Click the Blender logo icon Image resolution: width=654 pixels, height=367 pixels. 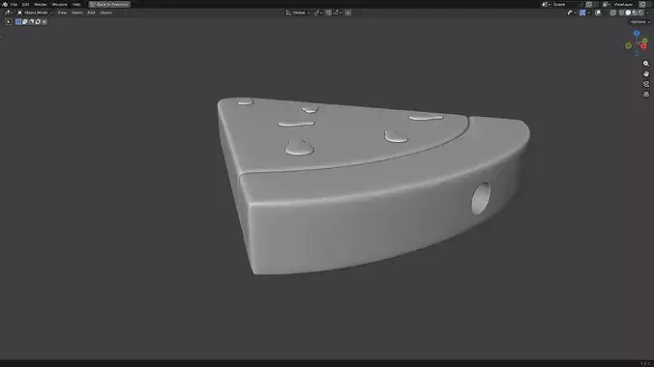[x=5, y=4]
